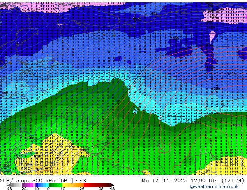The width and height of the screenshot is (247, 190).
Task: Click the '998' isobar label at left edge
Action: pos(5,93)
